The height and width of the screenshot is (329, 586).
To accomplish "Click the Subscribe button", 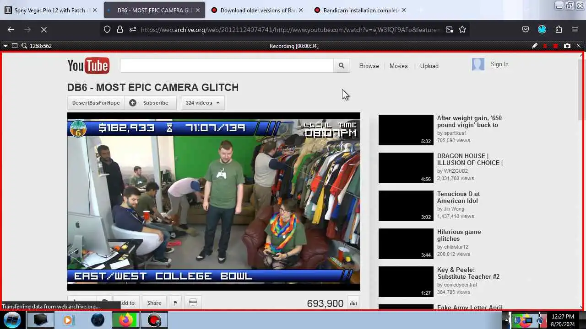I will 150,103.
